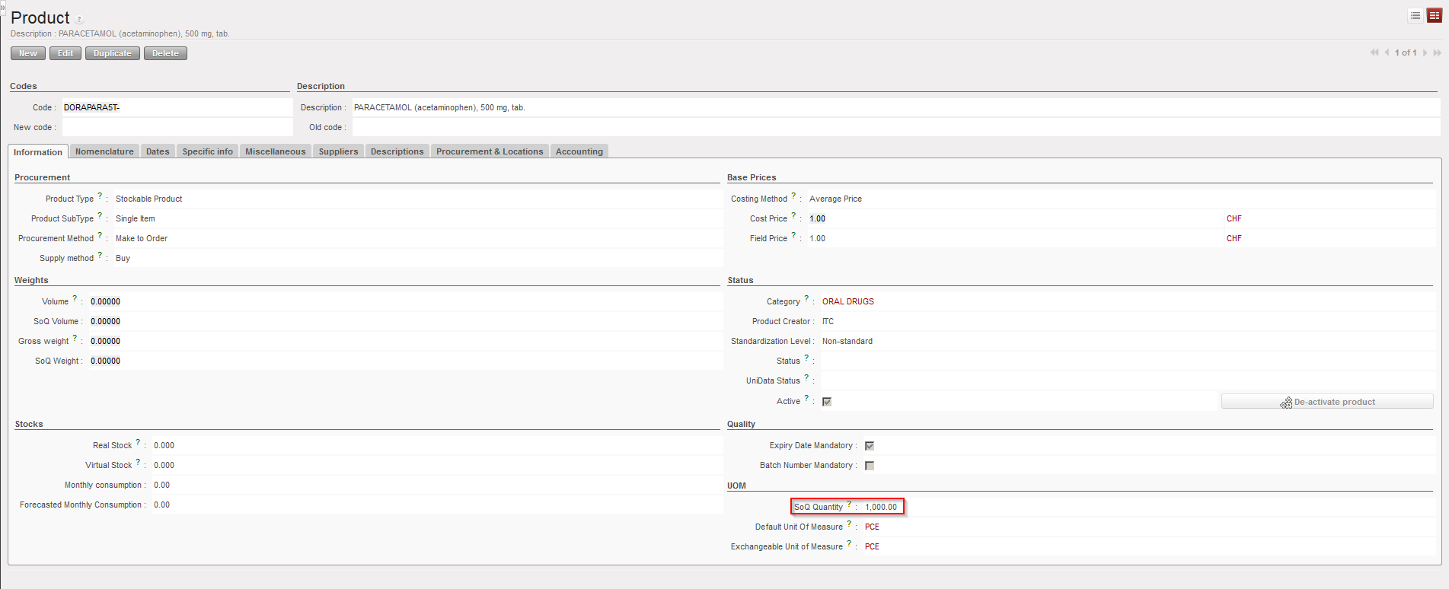Image resolution: width=1449 pixels, height=589 pixels.
Task: Switch to Procurement & Locations tab
Action: point(490,151)
